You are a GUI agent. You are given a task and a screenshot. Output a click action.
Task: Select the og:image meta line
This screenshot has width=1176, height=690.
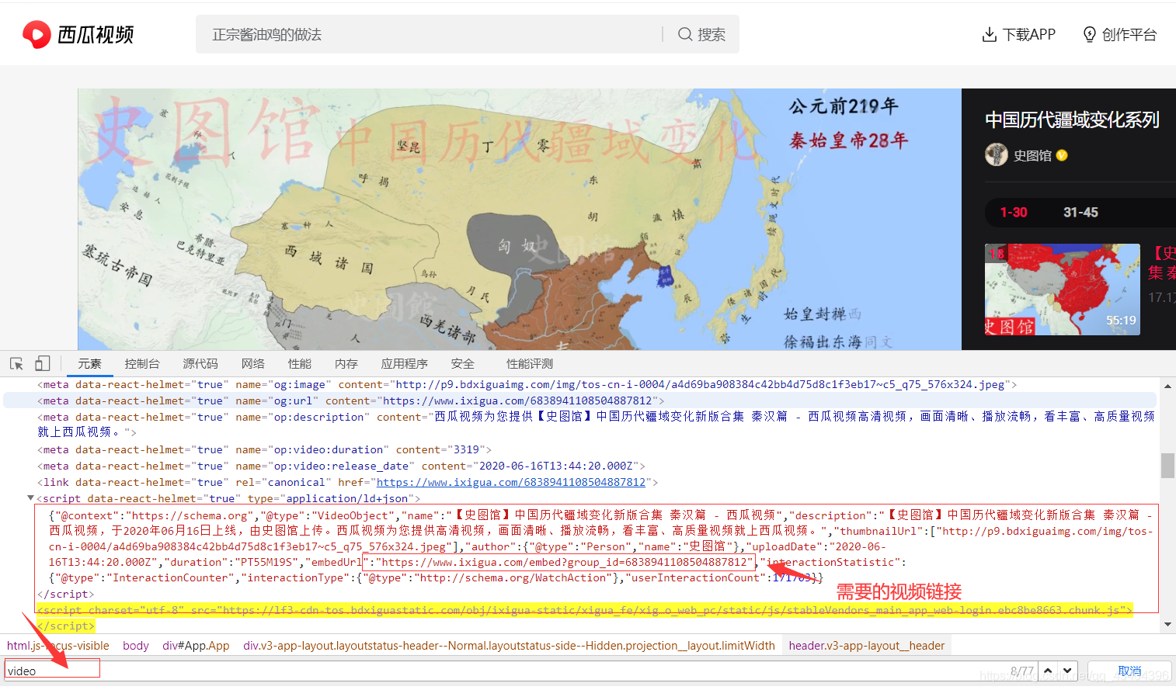(x=527, y=384)
